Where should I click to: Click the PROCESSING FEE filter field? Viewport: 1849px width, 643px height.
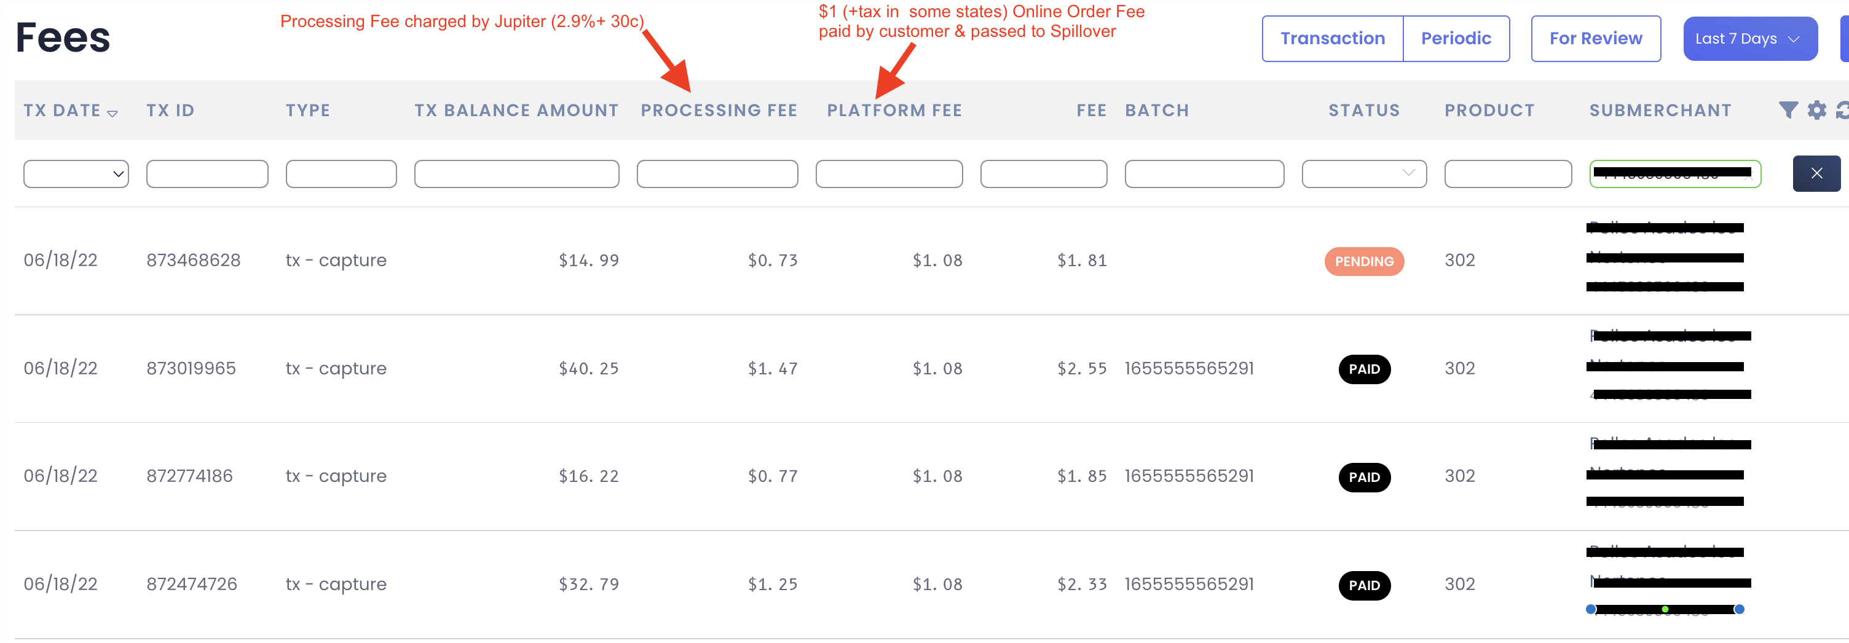point(717,174)
